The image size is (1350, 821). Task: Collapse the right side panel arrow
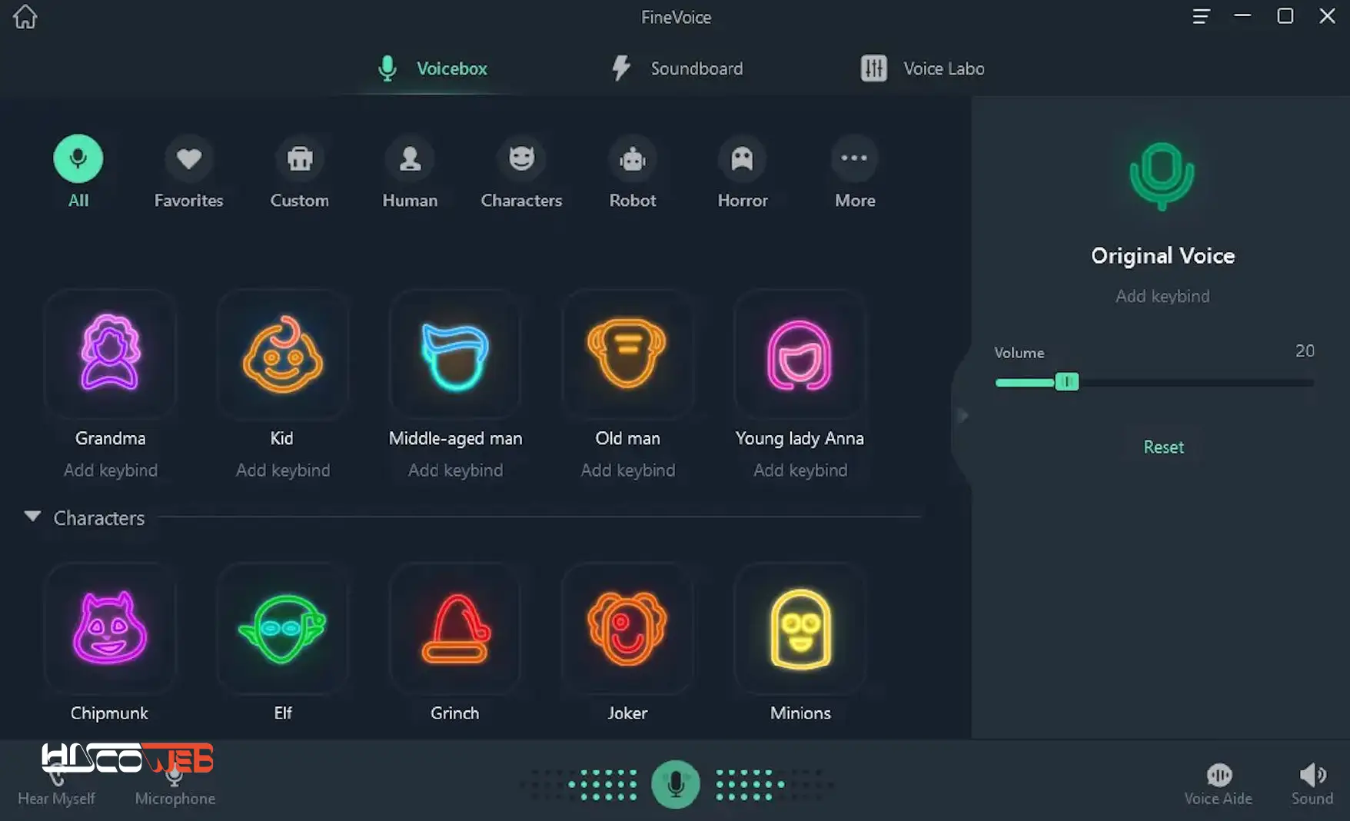click(x=963, y=416)
